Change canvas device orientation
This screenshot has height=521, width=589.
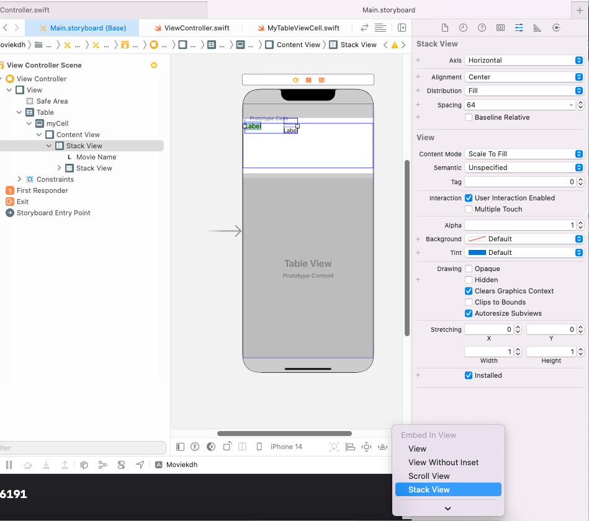click(x=227, y=447)
